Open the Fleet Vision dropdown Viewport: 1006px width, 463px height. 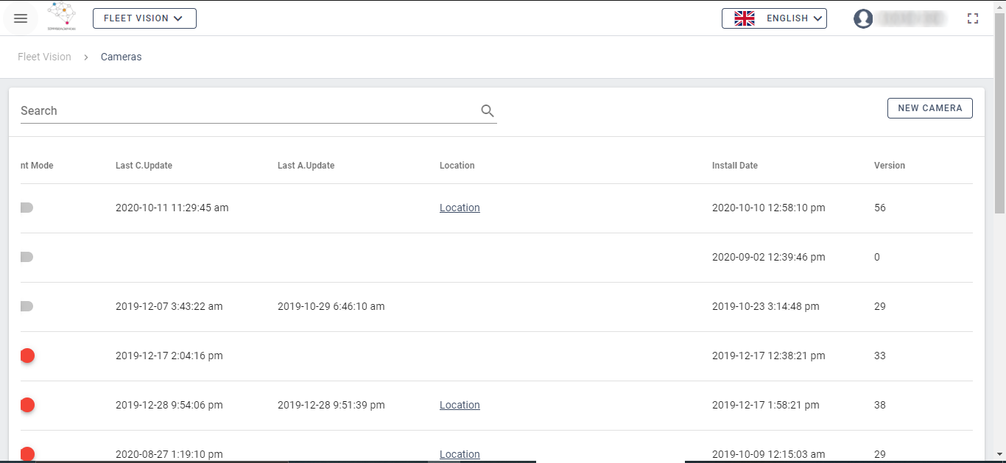point(144,18)
